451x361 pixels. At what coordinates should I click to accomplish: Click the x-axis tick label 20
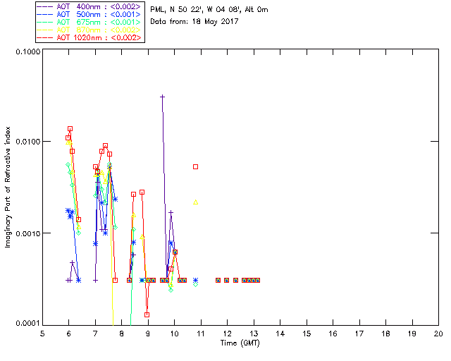pos(438,334)
